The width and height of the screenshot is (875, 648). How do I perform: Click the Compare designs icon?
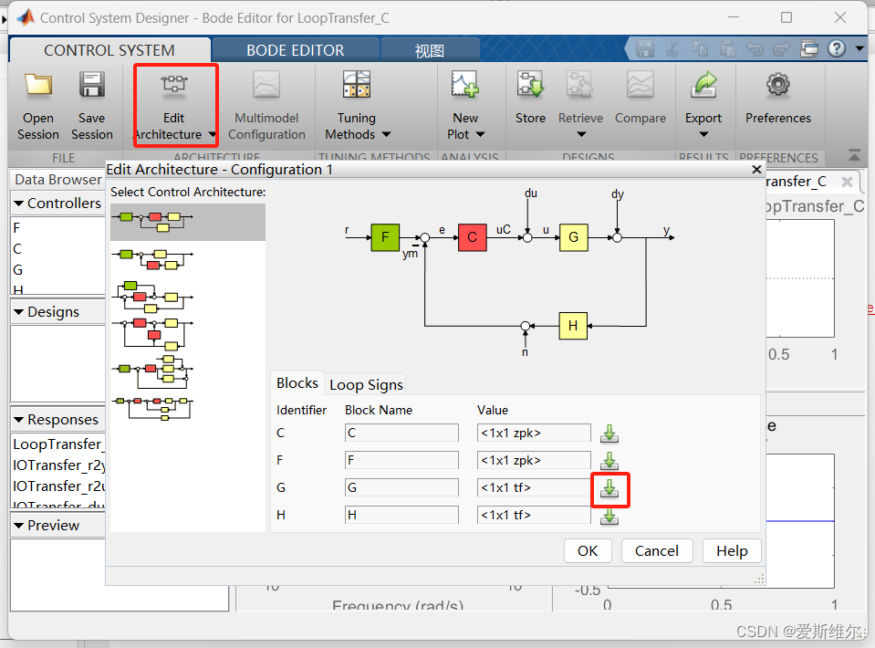tap(641, 86)
